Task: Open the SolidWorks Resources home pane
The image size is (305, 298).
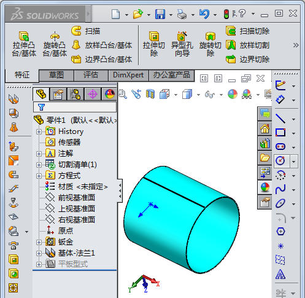Action: (264, 129)
